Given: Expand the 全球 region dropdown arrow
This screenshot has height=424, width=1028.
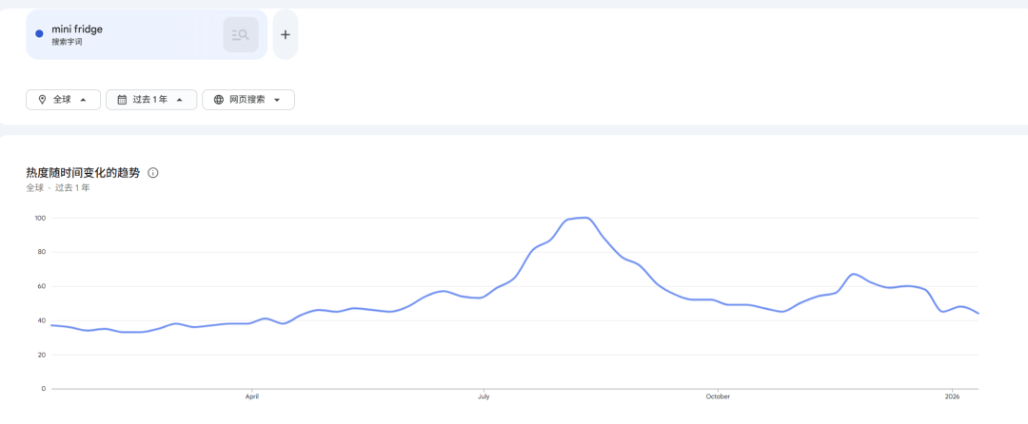Looking at the screenshot, I should coord(84,100).
